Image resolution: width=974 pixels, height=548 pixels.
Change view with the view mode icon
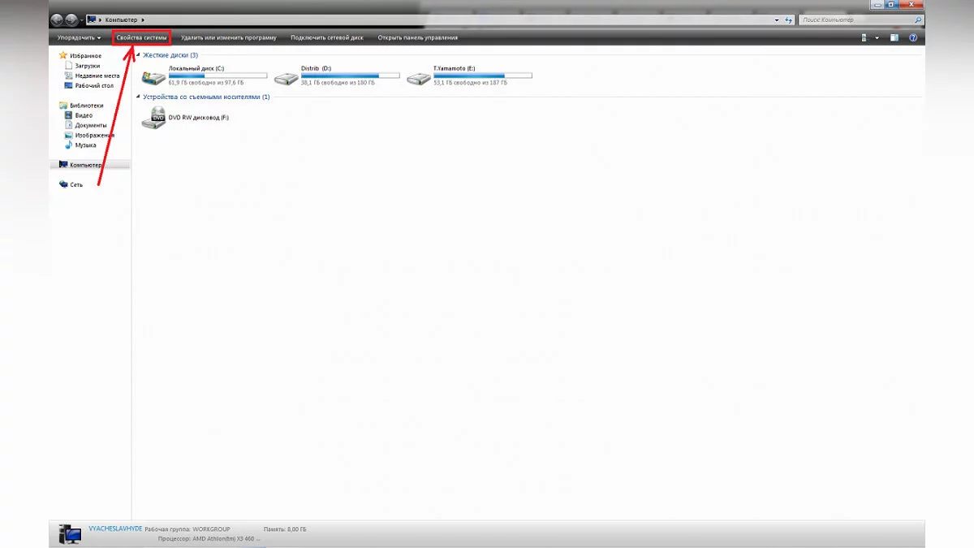click(865, 37)
